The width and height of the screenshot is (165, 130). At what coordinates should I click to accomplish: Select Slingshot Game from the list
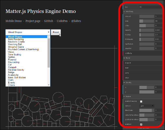click(27, 47)
